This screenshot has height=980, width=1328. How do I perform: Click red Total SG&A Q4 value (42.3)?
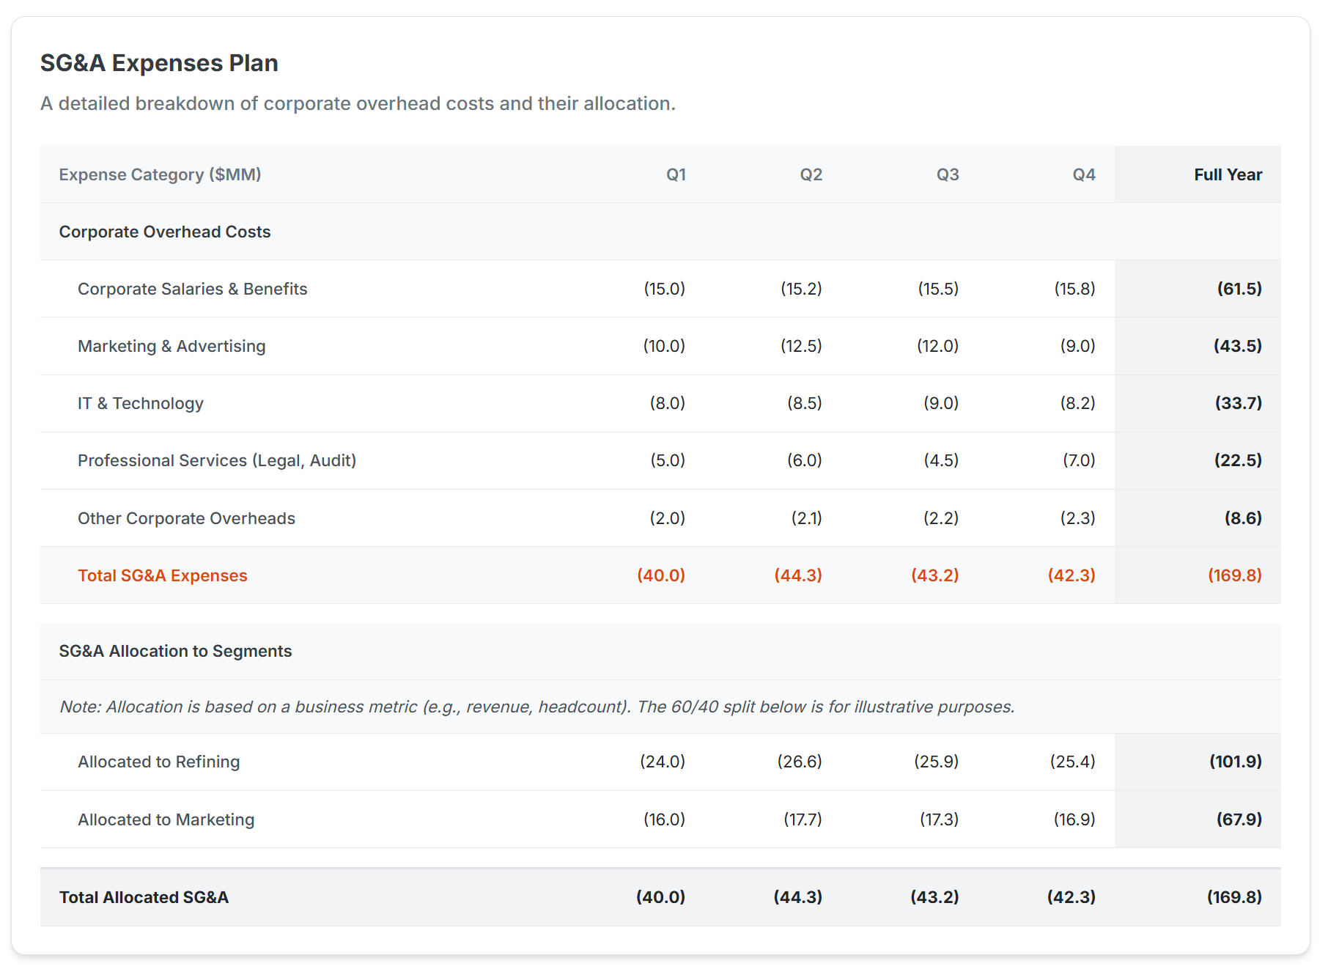click(x=1071, y=575)
